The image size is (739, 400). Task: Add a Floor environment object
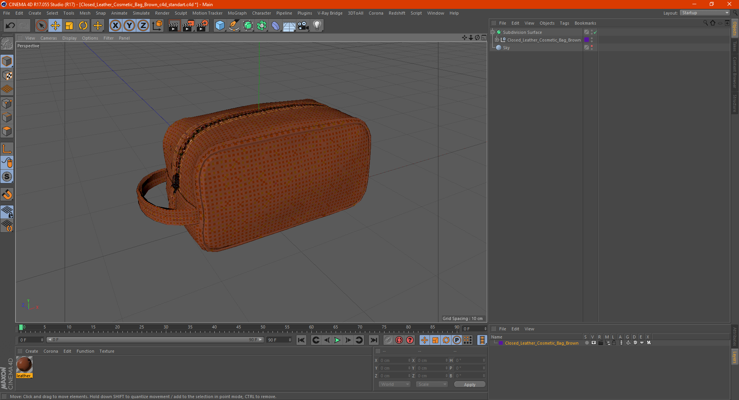click(x=289, y=26)
